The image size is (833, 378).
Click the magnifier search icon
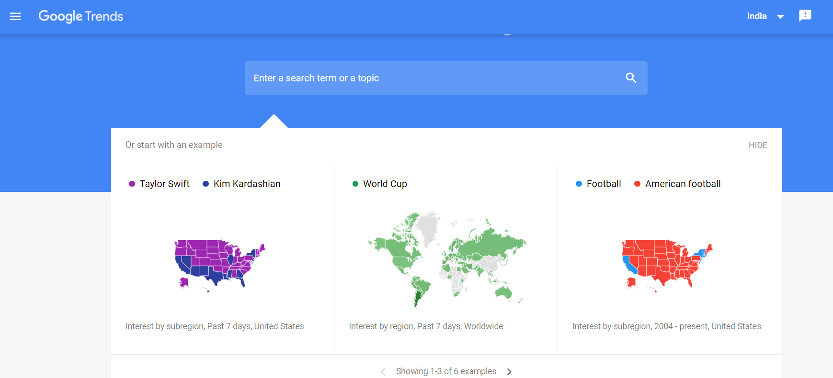tap(631, 78)
